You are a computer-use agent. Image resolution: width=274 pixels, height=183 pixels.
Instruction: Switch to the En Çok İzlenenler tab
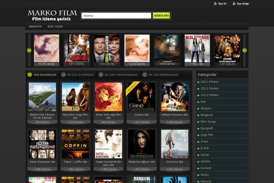(80, 75)
